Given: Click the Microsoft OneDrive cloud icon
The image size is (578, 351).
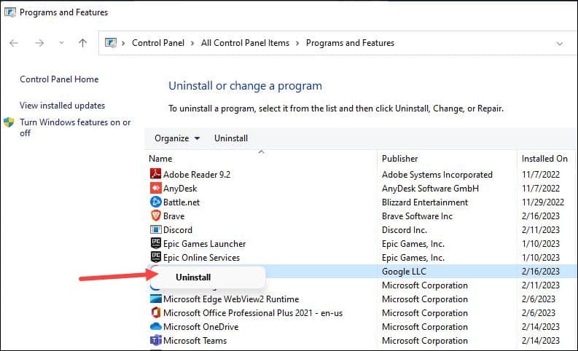Looking at the screenshot, I should (155, 327).
